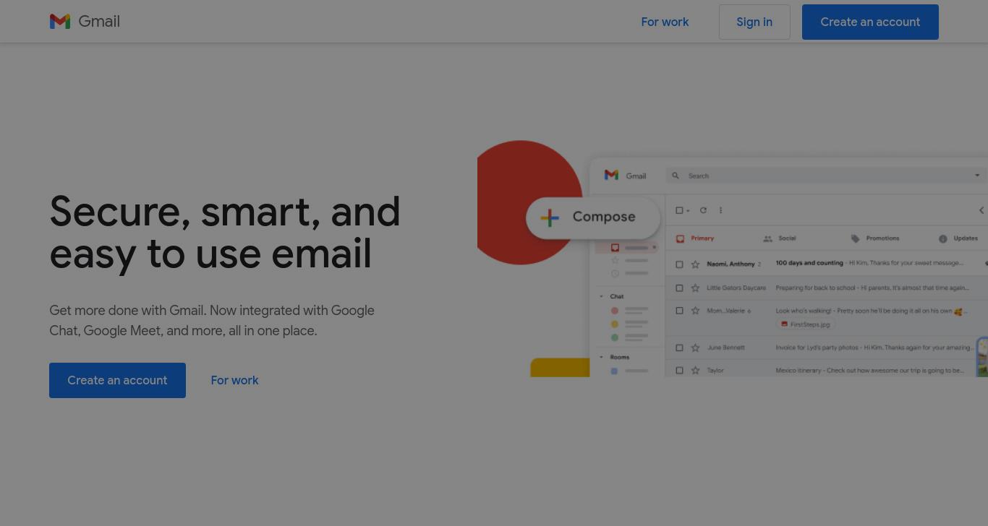This screenshot has width=988, height=526.
Task: Select the Primary tab in the inbox preview
Action: [696, 238]
